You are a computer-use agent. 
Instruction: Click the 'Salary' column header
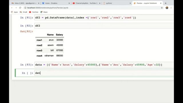coord(59,35)
